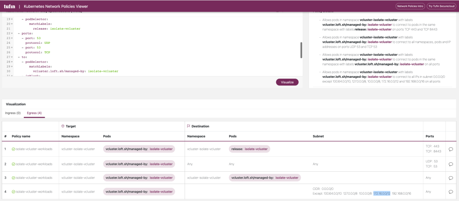459x201 pixels.
Task: Click row 3 target pod label chip
Action: [x=139, y=178]
